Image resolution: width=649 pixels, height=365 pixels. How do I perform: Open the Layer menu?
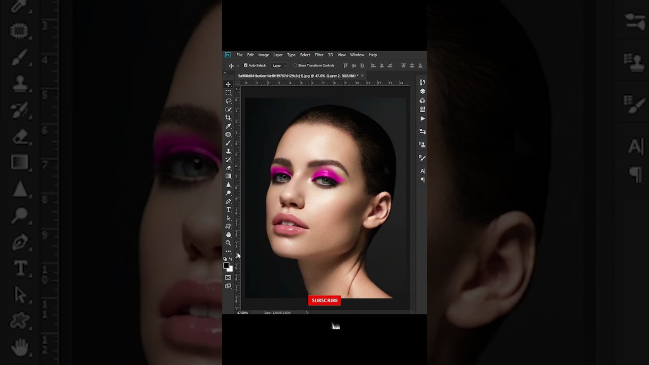[278, 55]
